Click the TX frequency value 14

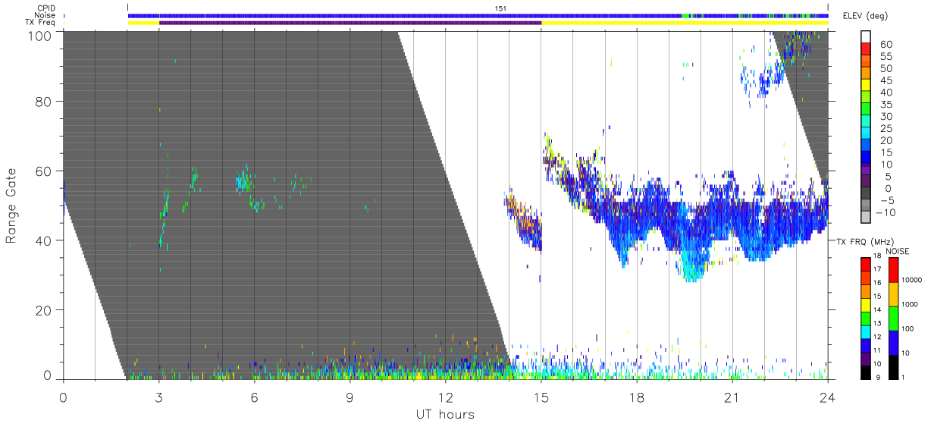click(878, 309)
